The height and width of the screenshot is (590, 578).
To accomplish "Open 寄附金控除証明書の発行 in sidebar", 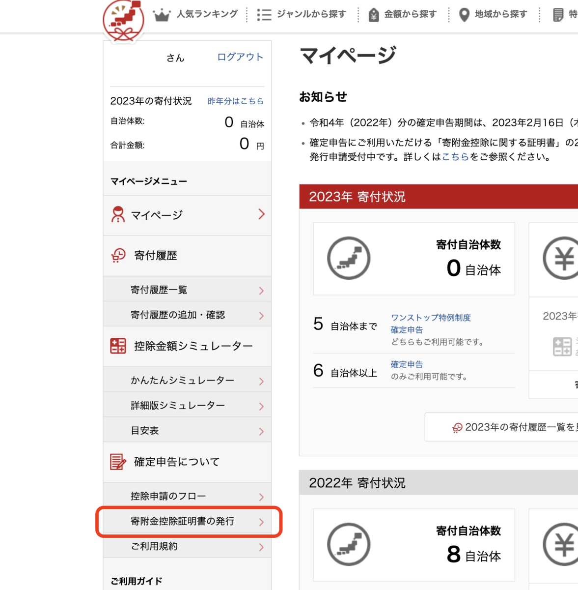I will (x=187, y=521).
